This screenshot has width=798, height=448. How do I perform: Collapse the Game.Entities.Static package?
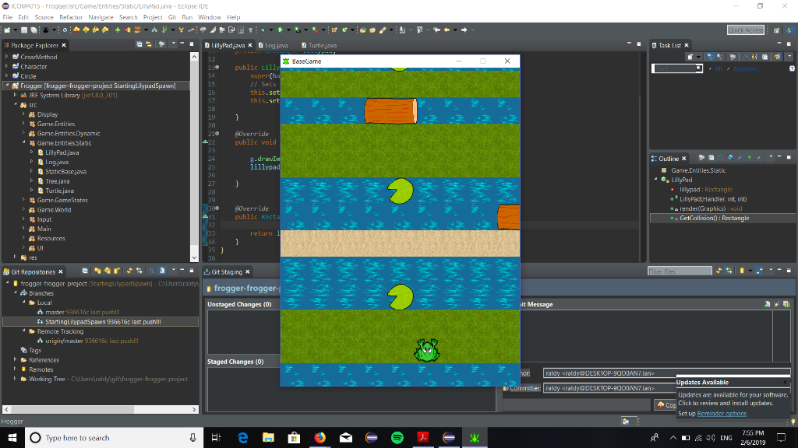click(x=23, y=143)
